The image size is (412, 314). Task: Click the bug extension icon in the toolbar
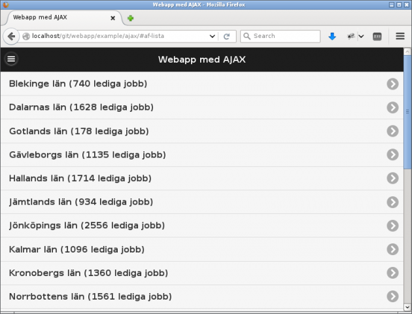click(x=351, y=36)
